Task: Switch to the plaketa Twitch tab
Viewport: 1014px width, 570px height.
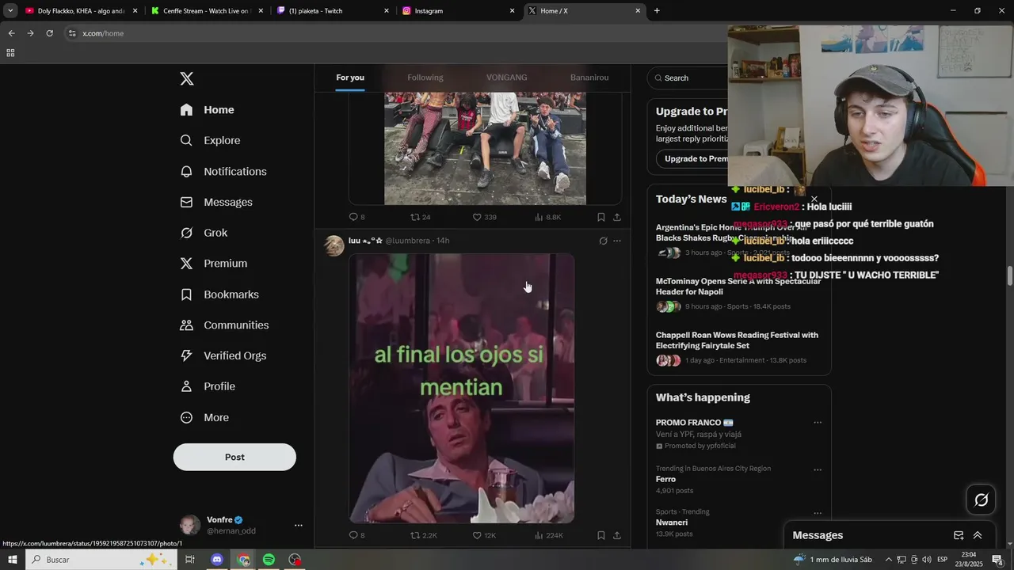Action: pos(333,11)
